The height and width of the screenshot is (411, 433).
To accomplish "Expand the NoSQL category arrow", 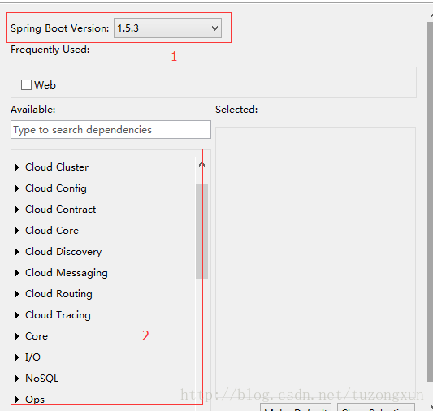I will click(x=17, y=379).
